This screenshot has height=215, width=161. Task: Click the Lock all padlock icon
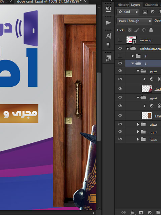click(151, 30)
